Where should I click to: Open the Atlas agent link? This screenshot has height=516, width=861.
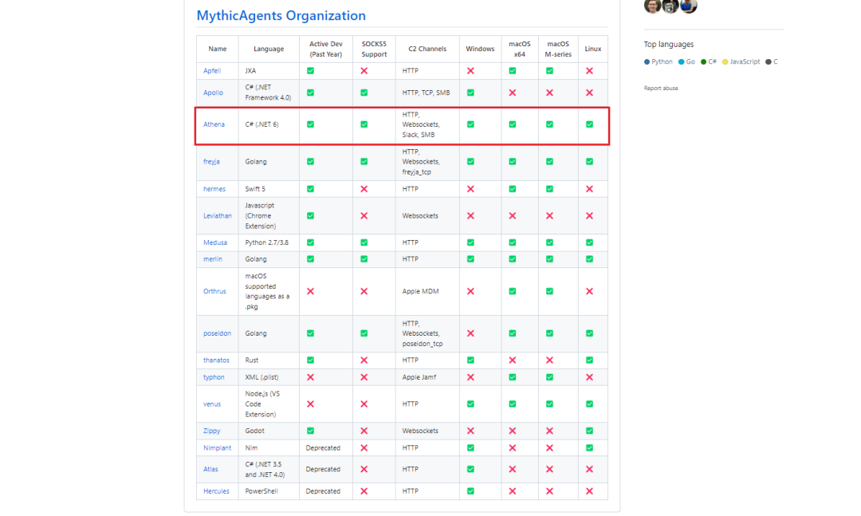(x=210, y=469)
